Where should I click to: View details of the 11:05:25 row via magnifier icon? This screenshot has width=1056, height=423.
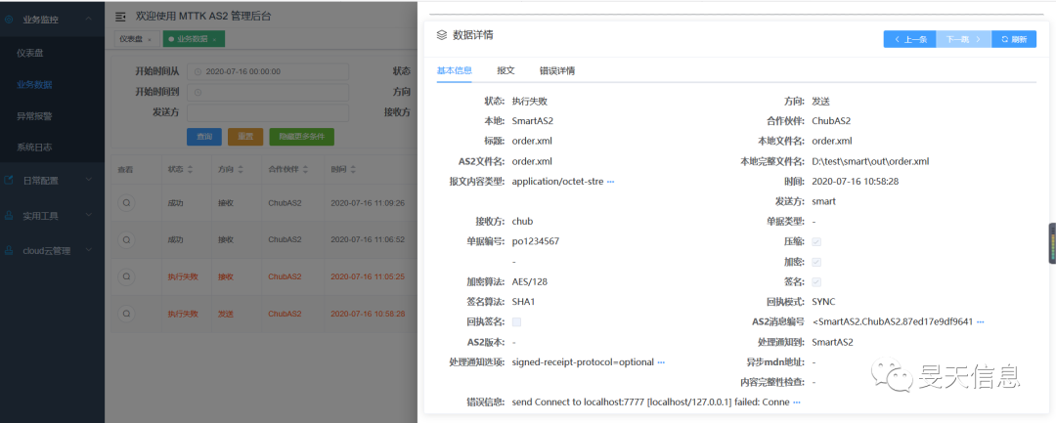coord(126,276)
